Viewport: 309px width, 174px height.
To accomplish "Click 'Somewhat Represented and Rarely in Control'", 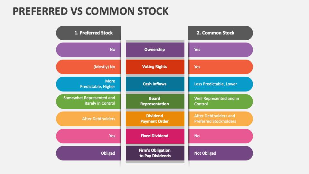I will click(x=89, y=101).
